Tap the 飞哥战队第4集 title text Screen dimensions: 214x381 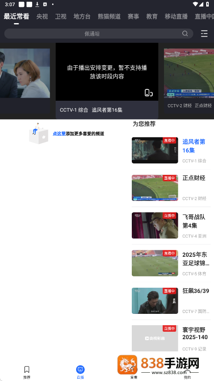[194, 221]
